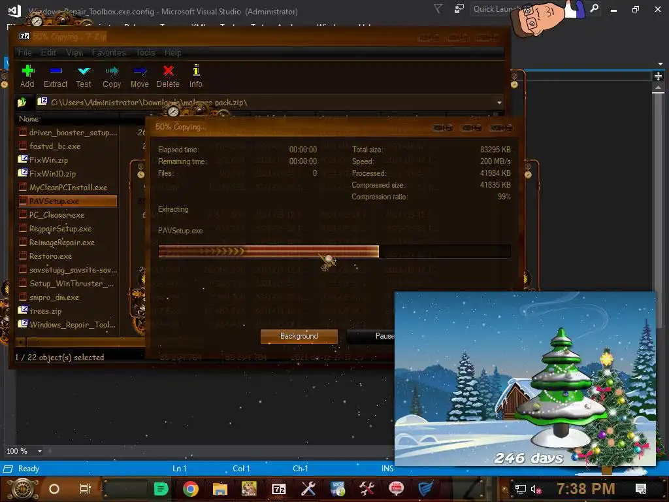Screen dimensions: 669x502
Task: Switch to 7-Zip taskbar icon
Action: 278,489
